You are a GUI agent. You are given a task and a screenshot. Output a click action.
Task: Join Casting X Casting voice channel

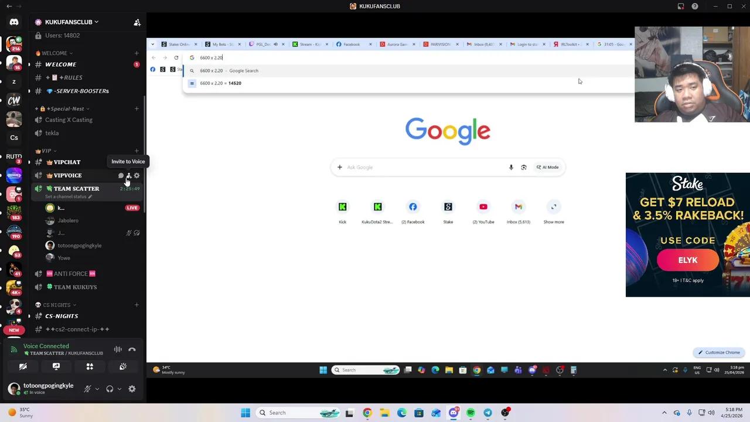(x=86, y=120)
